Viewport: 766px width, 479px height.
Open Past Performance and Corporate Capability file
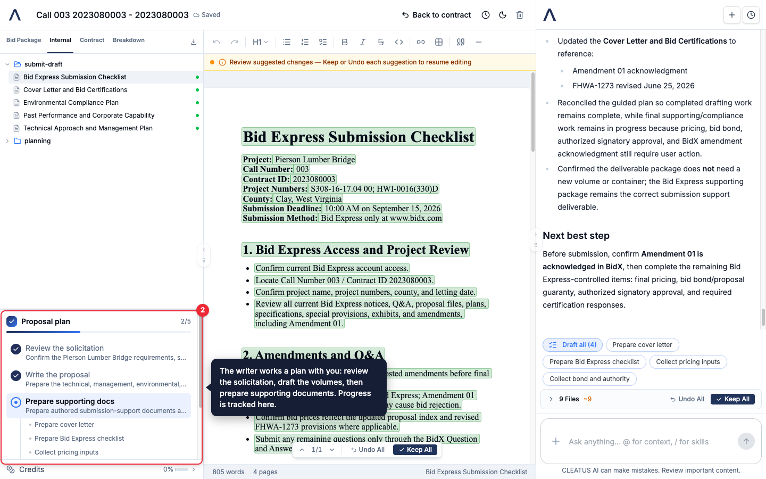tap(105, 115)
